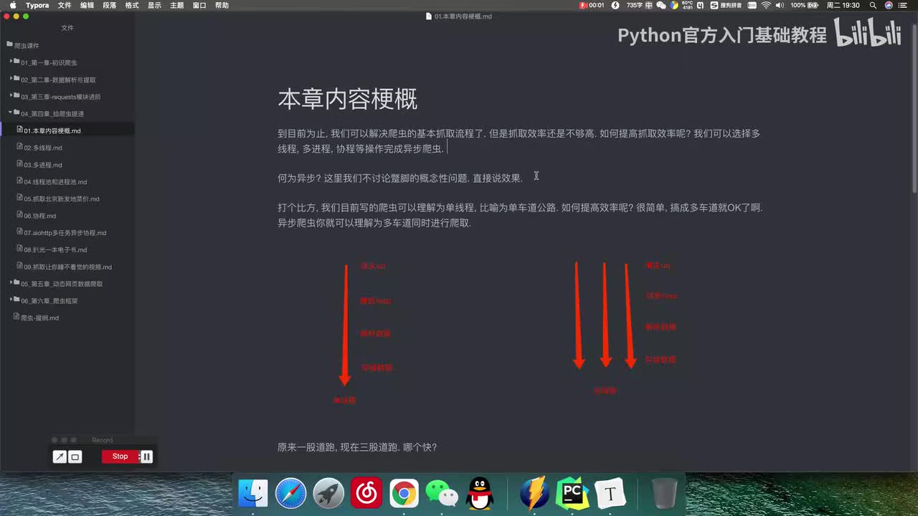Viewport: 918px width, 516px height.
Task: Click paragraph starting 何为异步
Action: click(399, 178)
